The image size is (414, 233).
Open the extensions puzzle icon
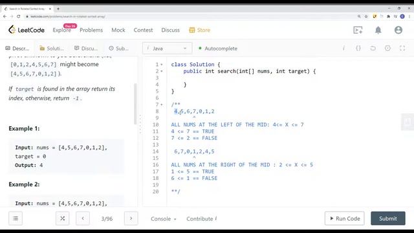[388, 16]
